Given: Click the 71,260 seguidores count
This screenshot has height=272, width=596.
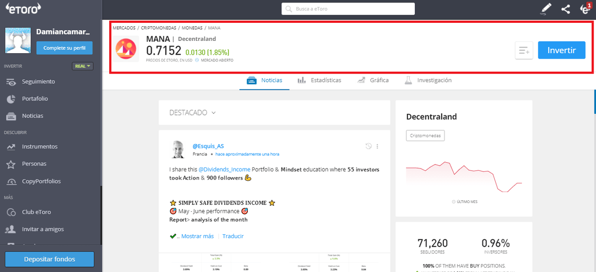Looking at the screenshot, I should pos(433,243).
